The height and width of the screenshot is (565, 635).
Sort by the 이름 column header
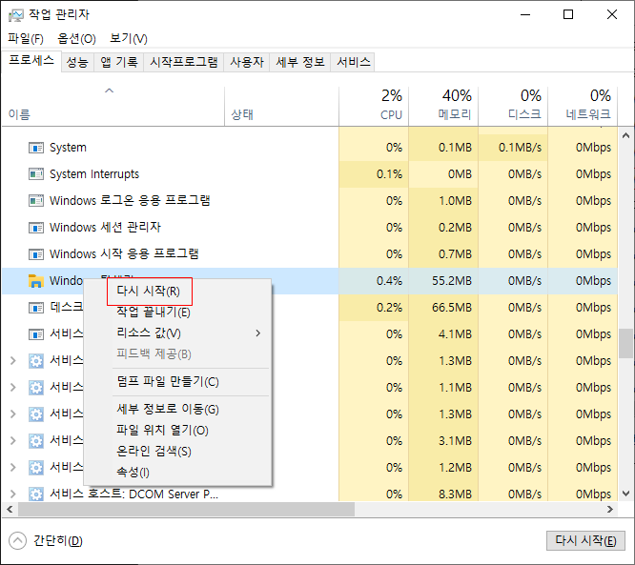tap(113, 105)
